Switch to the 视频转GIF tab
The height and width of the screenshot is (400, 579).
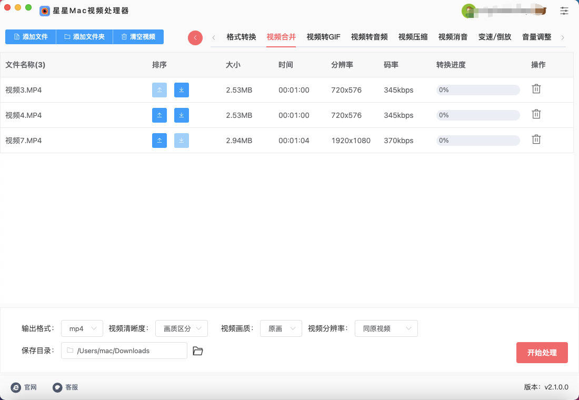pyautogui.click(x=323, y=37)
